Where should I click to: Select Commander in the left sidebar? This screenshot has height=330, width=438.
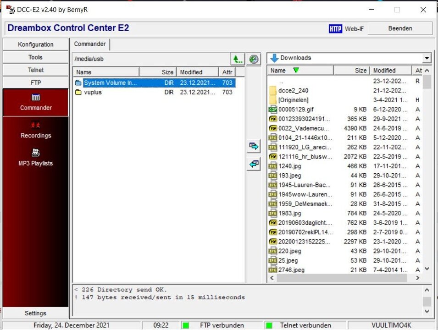[35, 103]
